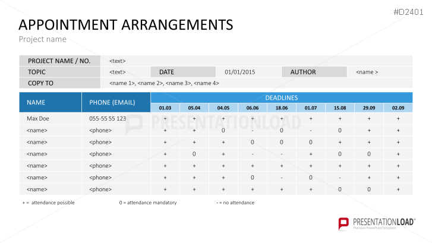Viewport: 432px width, 243px height.
Task: Select the NAME column header
Action: point(50,103)
